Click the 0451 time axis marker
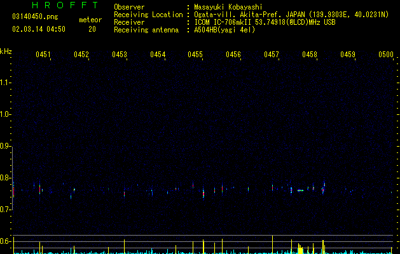This screenshot has height=254, width=400. (x=43, y=54)
